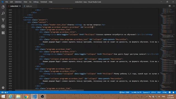Open the View menu
Image resolution: width=176 pixels, height=99 pixels.
click(25, 2)
